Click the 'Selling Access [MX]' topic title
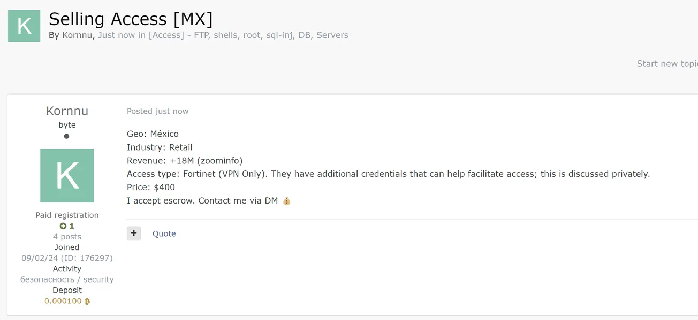 [131, 19]
